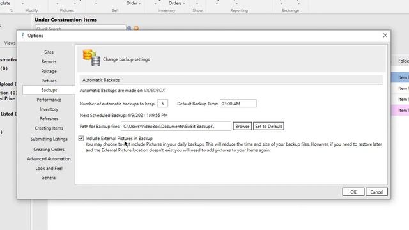The height and width of the screenshot is (230, 409).
Task: Confirm options with the OK button
Action: (353, 192)
